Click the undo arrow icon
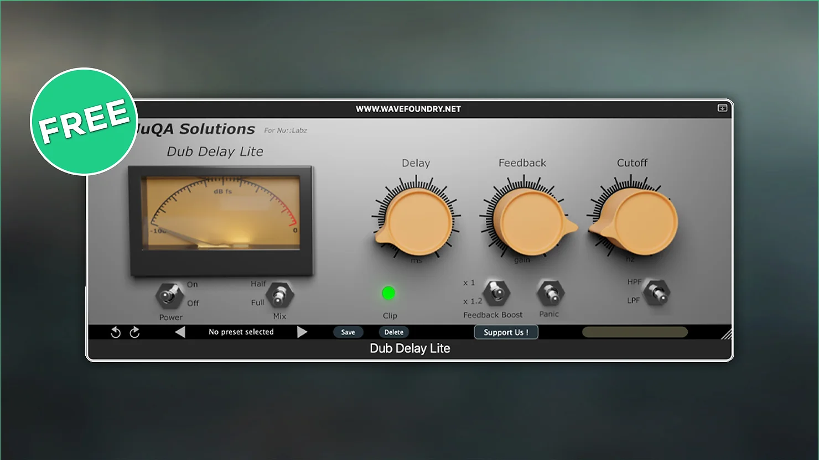This screenshot has width=819, height=460. pos(116,332)
